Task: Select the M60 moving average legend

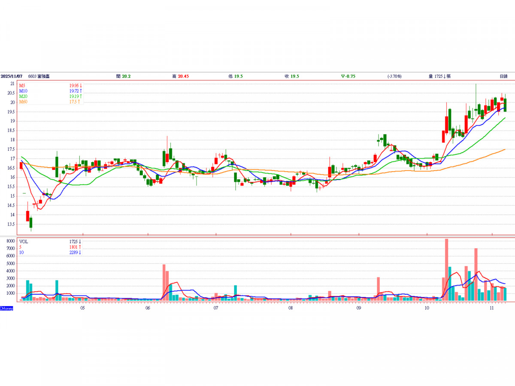Action: [23, 102]
